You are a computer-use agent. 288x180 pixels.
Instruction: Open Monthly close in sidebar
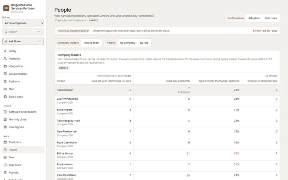[23, 119]
